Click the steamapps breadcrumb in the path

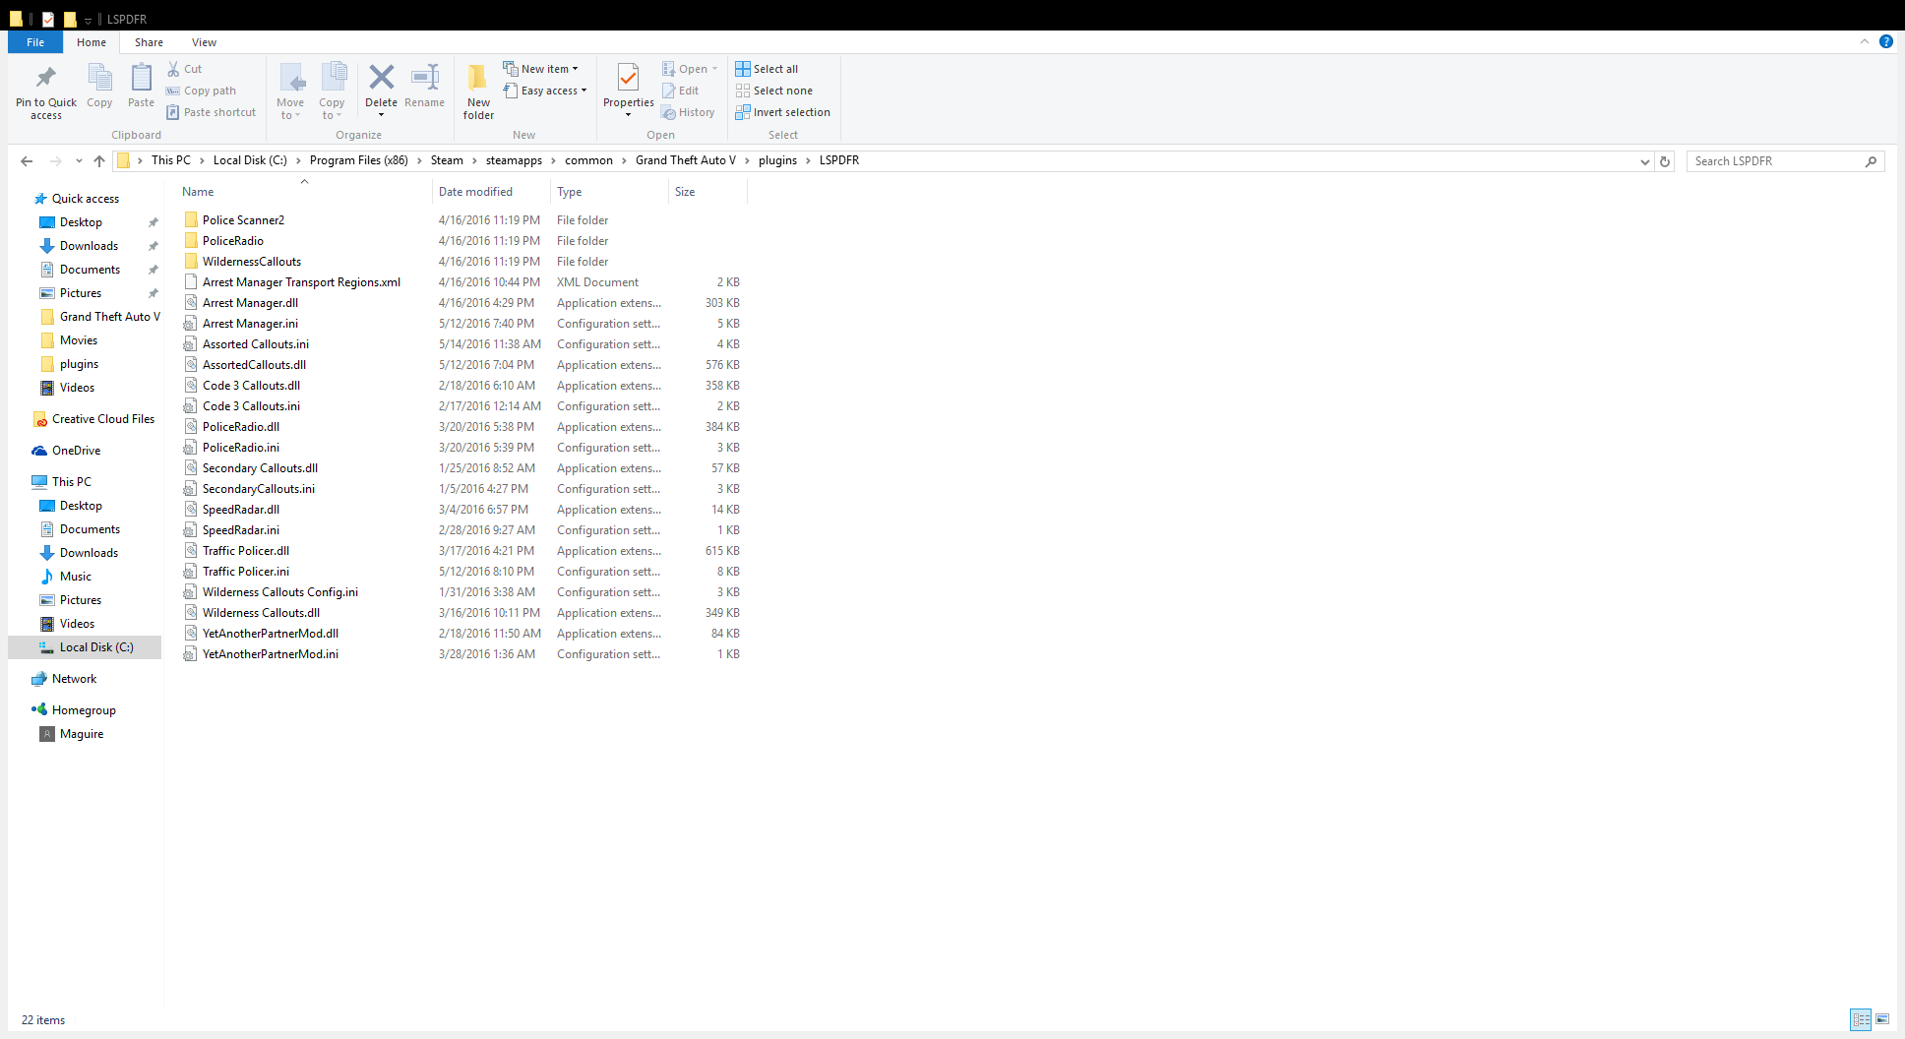coord(514,160)
